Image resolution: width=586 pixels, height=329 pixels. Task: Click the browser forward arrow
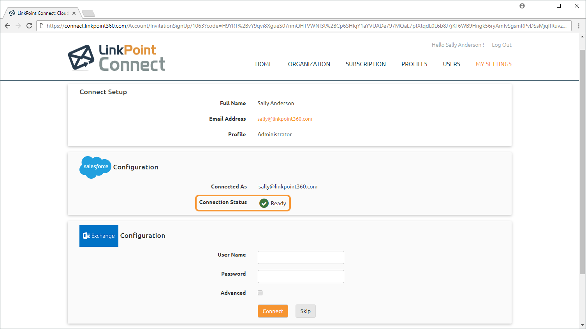(18, 26)
